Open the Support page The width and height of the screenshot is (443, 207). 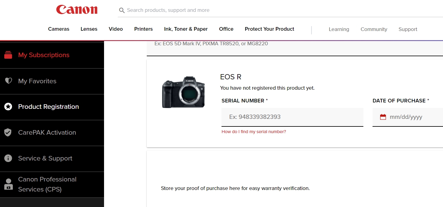point(408,29)
